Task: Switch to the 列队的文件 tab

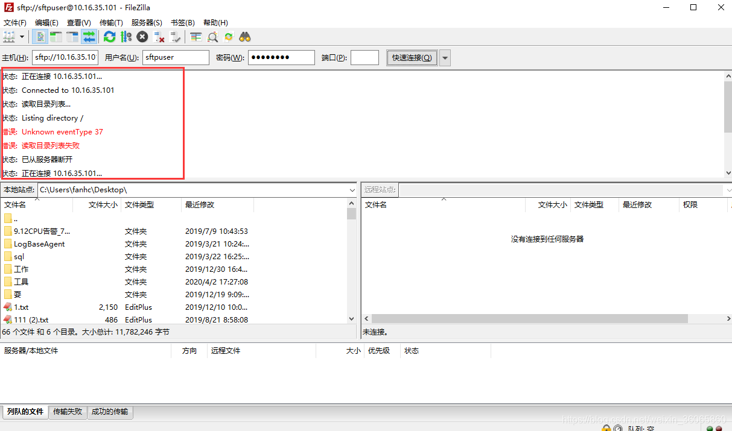Action: (x=25, y=412)
